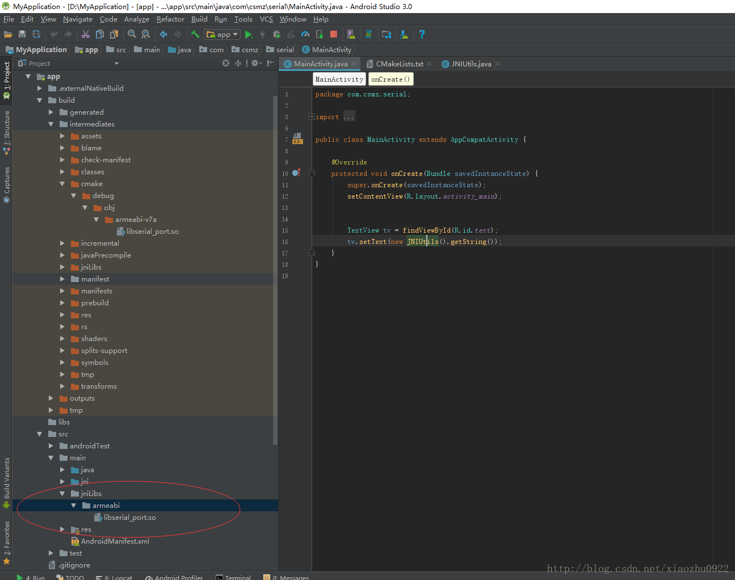
Task: Open the AVD Manager icon
Action: point(351,35)
